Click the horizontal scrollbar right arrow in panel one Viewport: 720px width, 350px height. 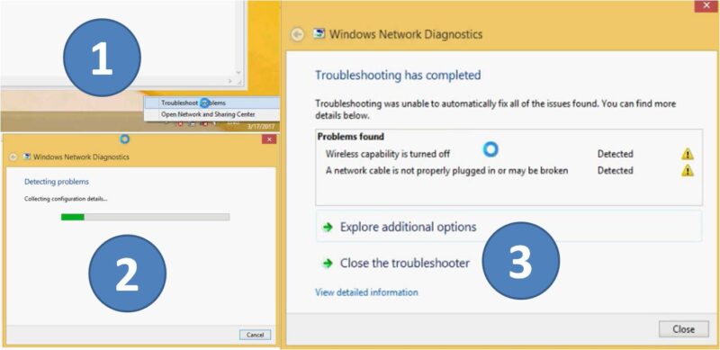pos(230,81)
